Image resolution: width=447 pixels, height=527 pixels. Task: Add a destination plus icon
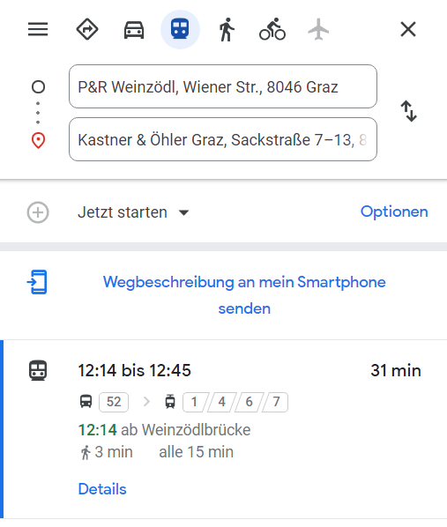38,212
